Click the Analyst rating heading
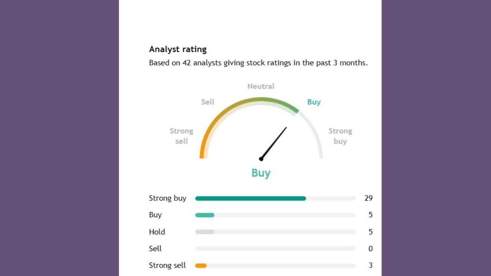 178,49
